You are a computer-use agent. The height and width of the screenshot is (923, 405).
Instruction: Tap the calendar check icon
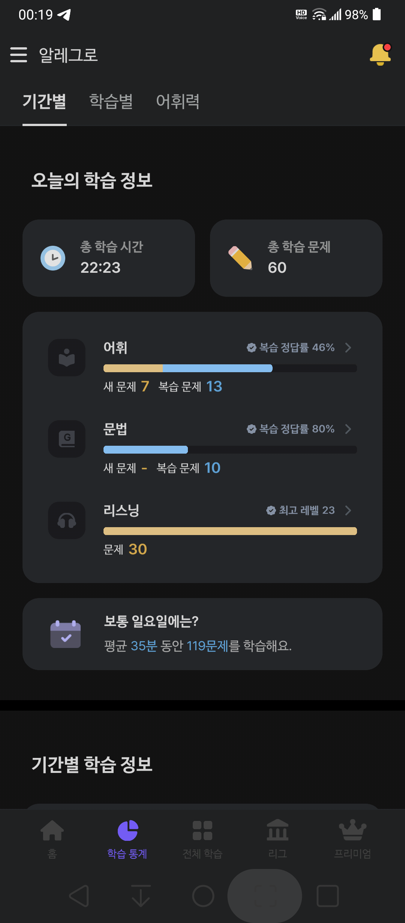click(66, 634)
